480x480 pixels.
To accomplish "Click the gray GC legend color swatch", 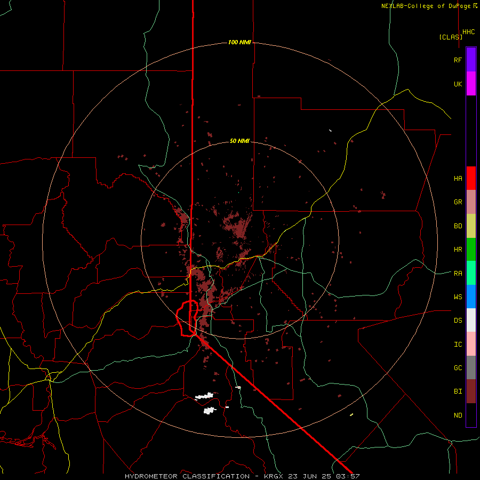I will [x=471, y=367].
